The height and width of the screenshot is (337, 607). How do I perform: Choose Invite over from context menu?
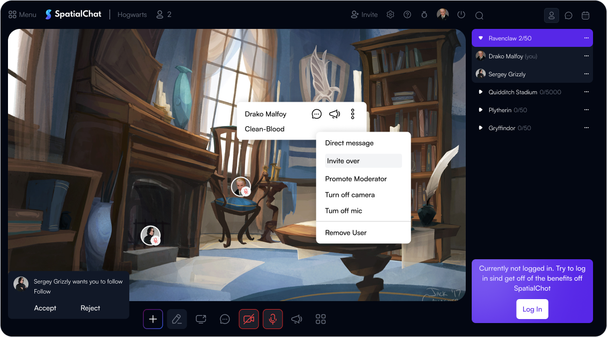click(363, 161)
